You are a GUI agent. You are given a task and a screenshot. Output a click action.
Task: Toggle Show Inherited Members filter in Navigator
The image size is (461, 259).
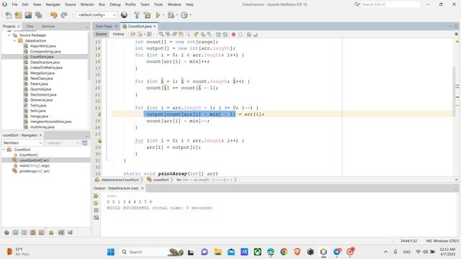coord(6,232)
